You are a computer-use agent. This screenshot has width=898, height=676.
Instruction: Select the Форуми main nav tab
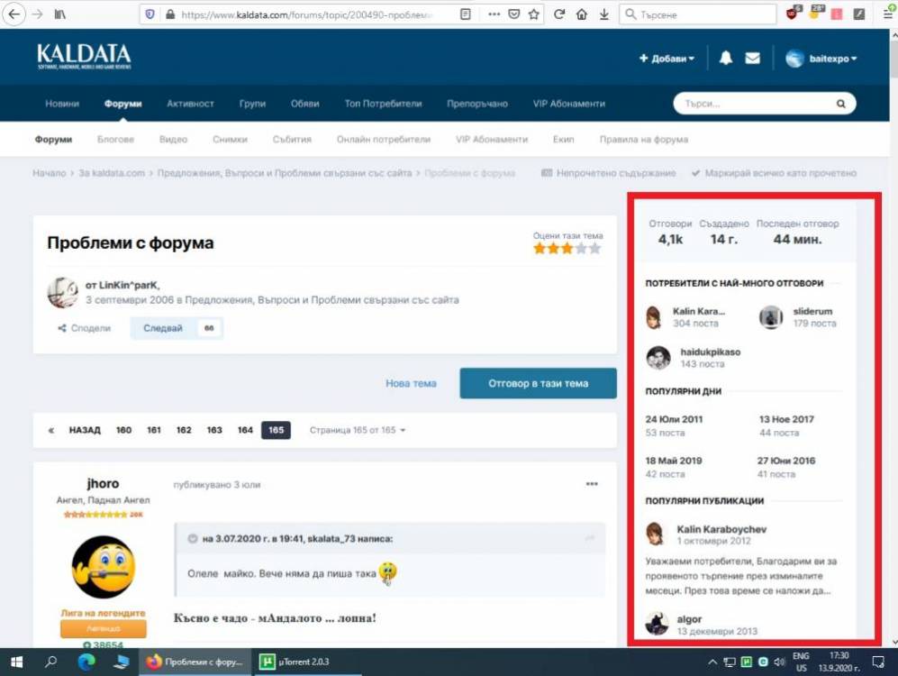coord(122,104)
